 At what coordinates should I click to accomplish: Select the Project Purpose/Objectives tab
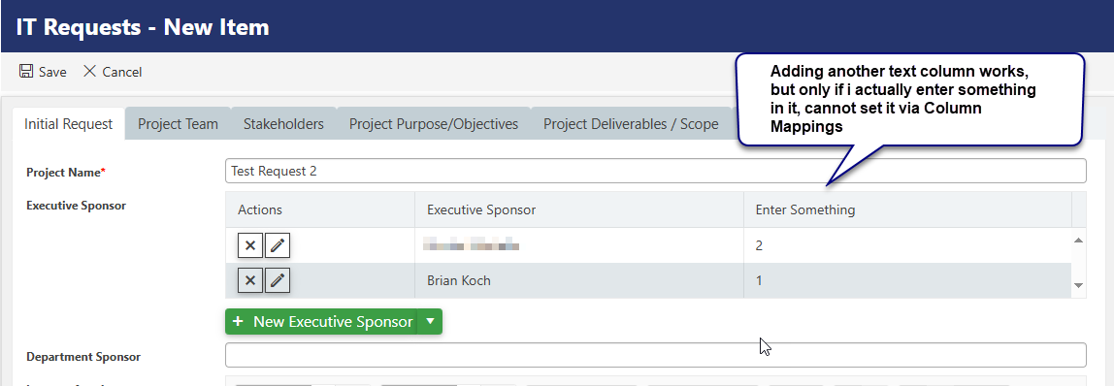[434, 124]
